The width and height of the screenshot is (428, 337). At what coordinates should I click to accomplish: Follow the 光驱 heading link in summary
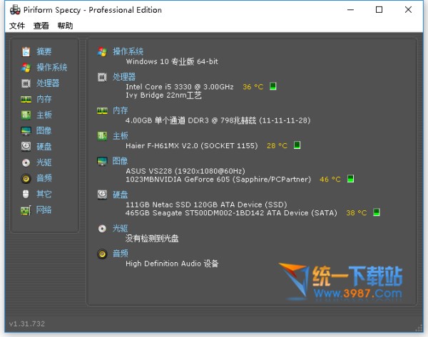pyautogui.click(x=121, y=229)
